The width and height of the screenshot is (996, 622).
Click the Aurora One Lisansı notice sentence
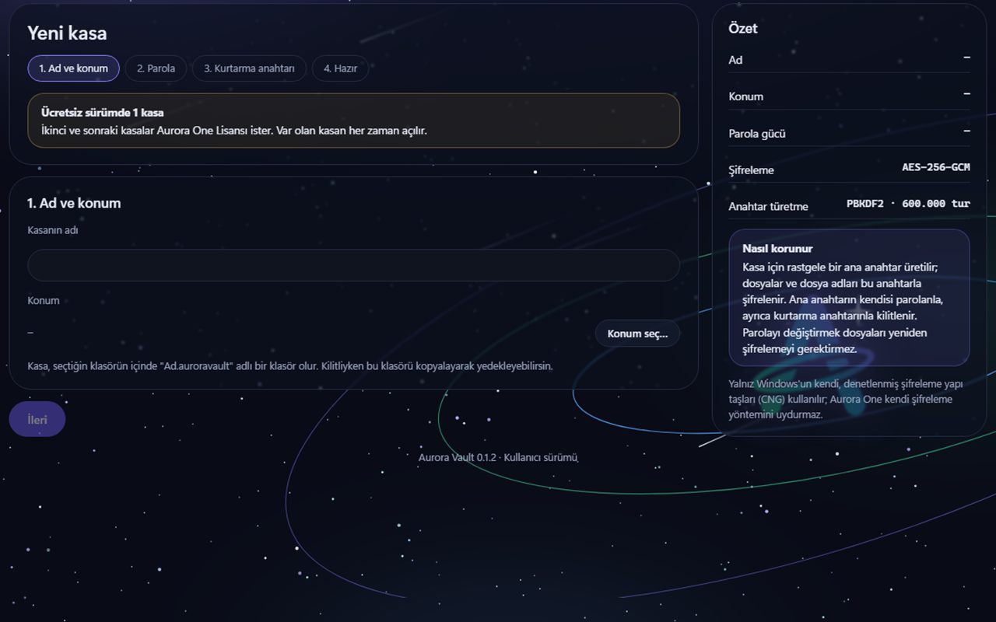click(234, 130)
